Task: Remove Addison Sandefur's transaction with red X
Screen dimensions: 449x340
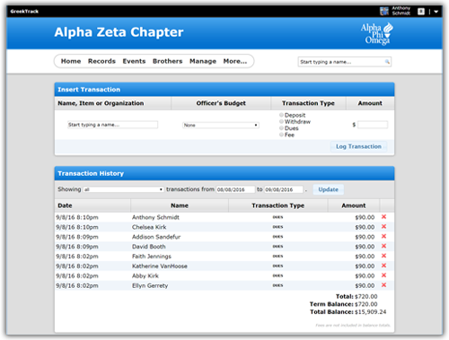Action: click(383, 236)
